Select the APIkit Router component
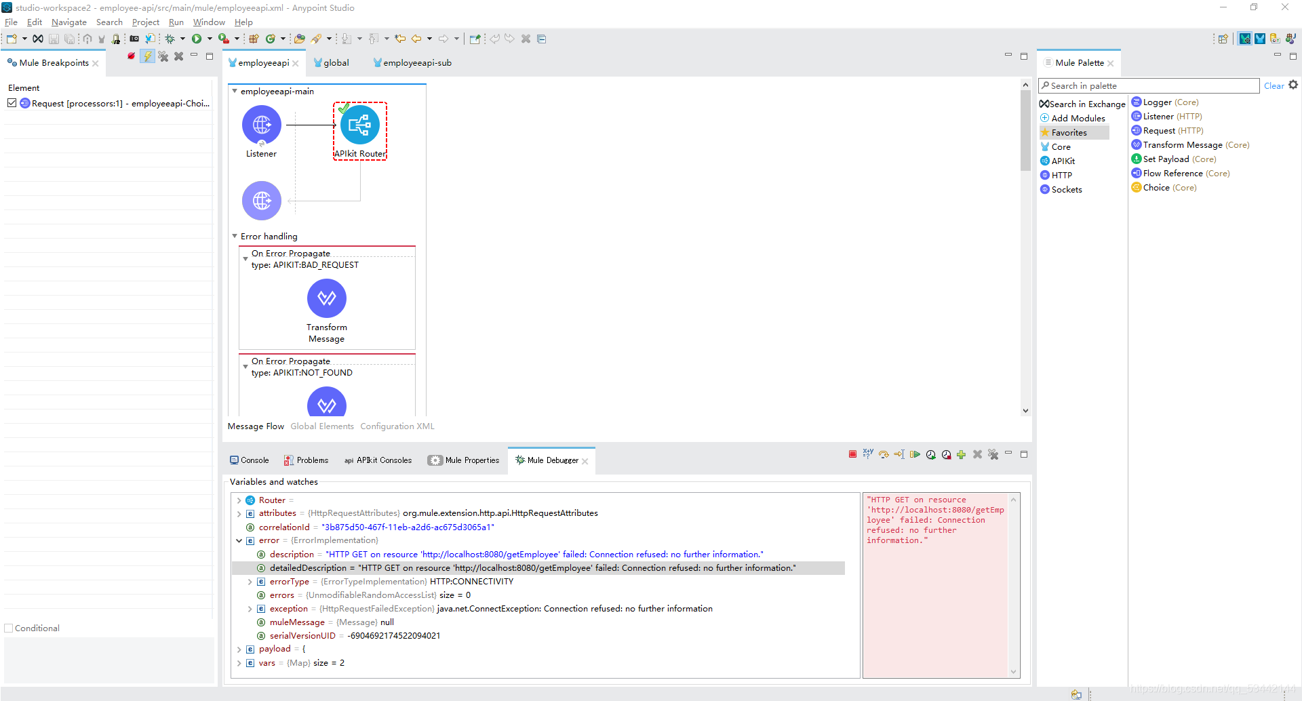Viewport: 1302px width, 701px height. 360,132
